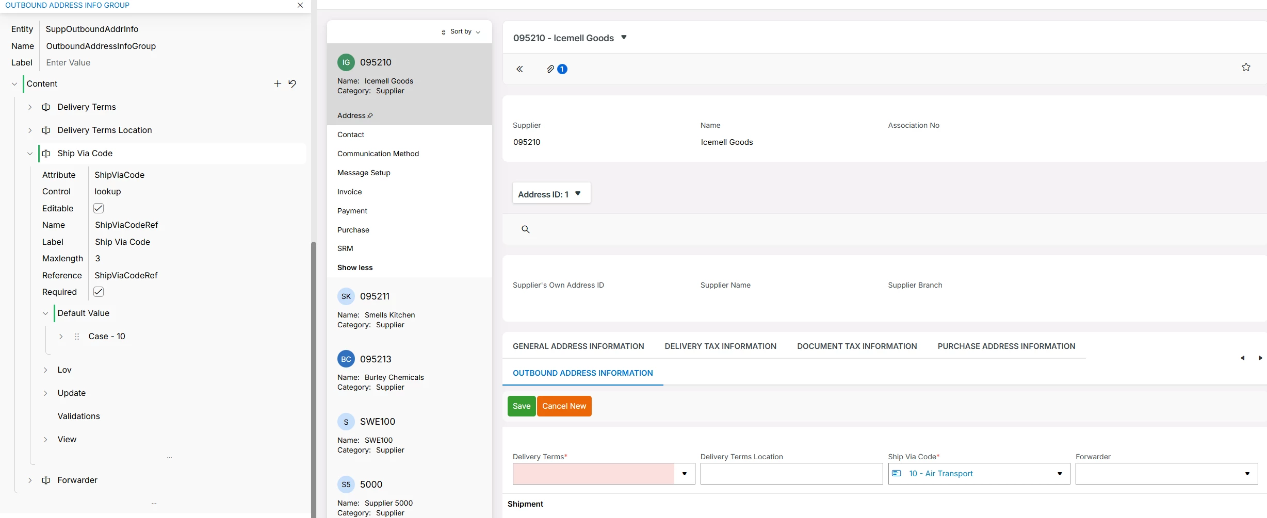Click the attachments paperclip icon

point(550,69)
